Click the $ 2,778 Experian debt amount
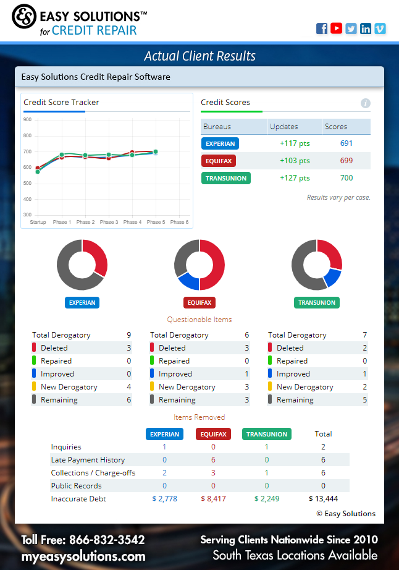The width and height of the screenshot is (399, 570). pyautogui.click(x=164, y=499)
